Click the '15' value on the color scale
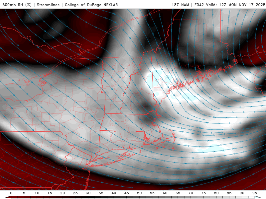Viewport: 266px width, 199px height. click(x=50, y=193)
